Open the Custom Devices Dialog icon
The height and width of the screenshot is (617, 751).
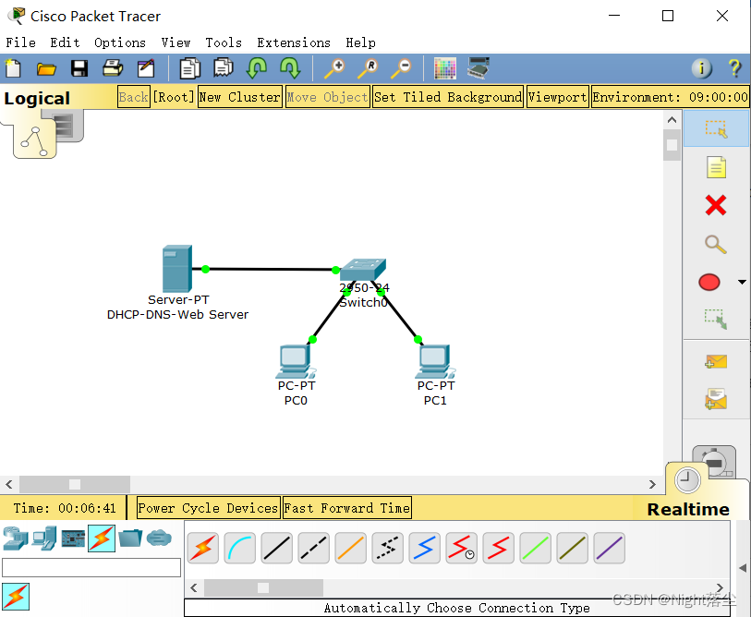click(478, 68)
